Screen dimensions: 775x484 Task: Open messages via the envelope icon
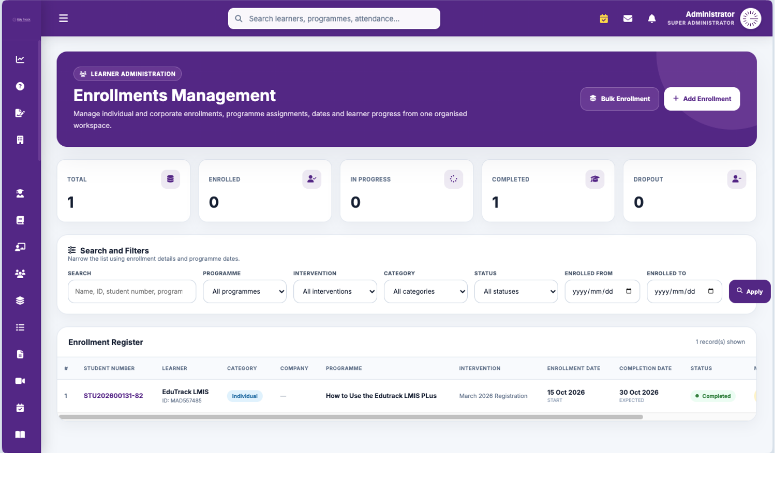tap(628, 19)
